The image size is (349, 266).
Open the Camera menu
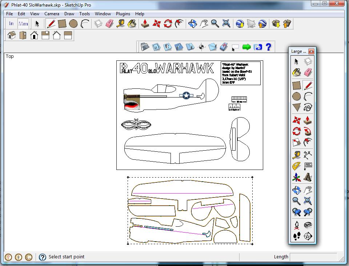52,14
